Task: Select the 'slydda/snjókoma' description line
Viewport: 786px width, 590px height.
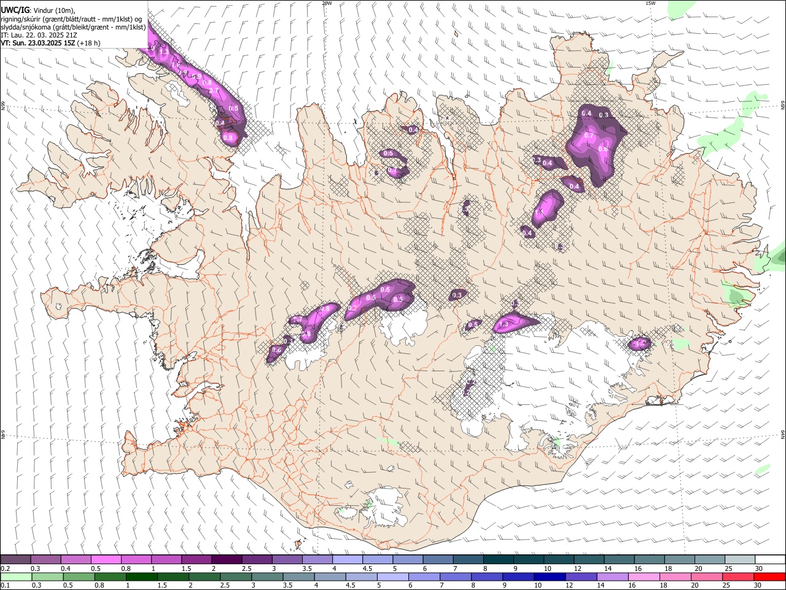Action: click(74, 27)
